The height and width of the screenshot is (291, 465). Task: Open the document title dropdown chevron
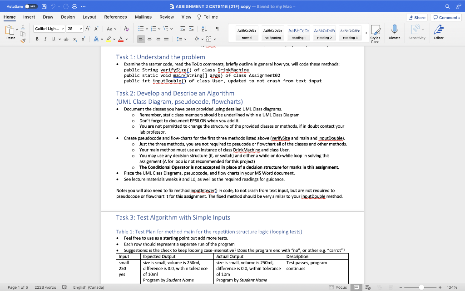tap(294, 6)
